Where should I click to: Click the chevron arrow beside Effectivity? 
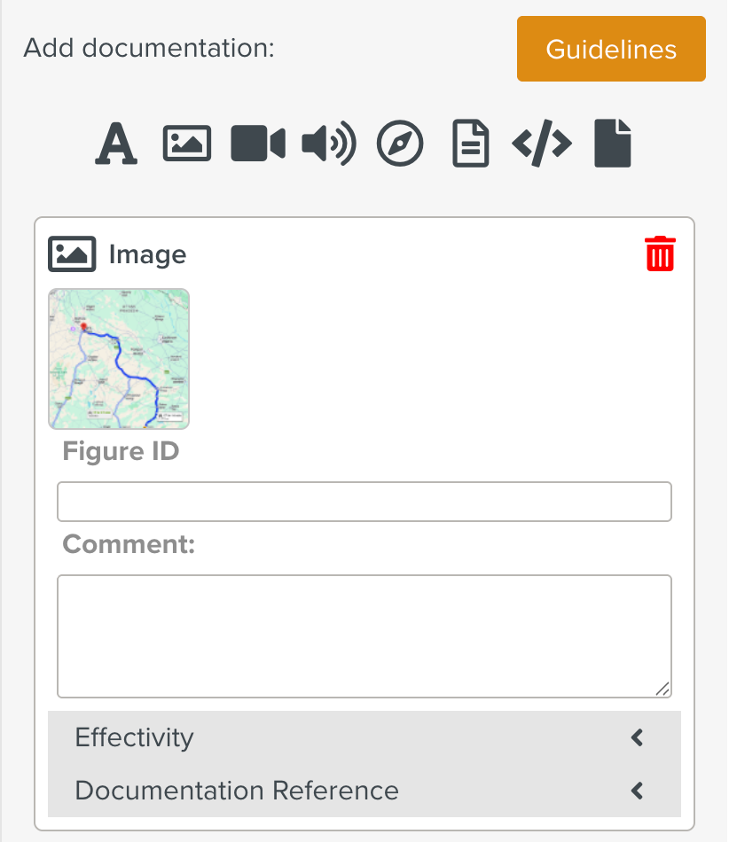coord(637,737)
